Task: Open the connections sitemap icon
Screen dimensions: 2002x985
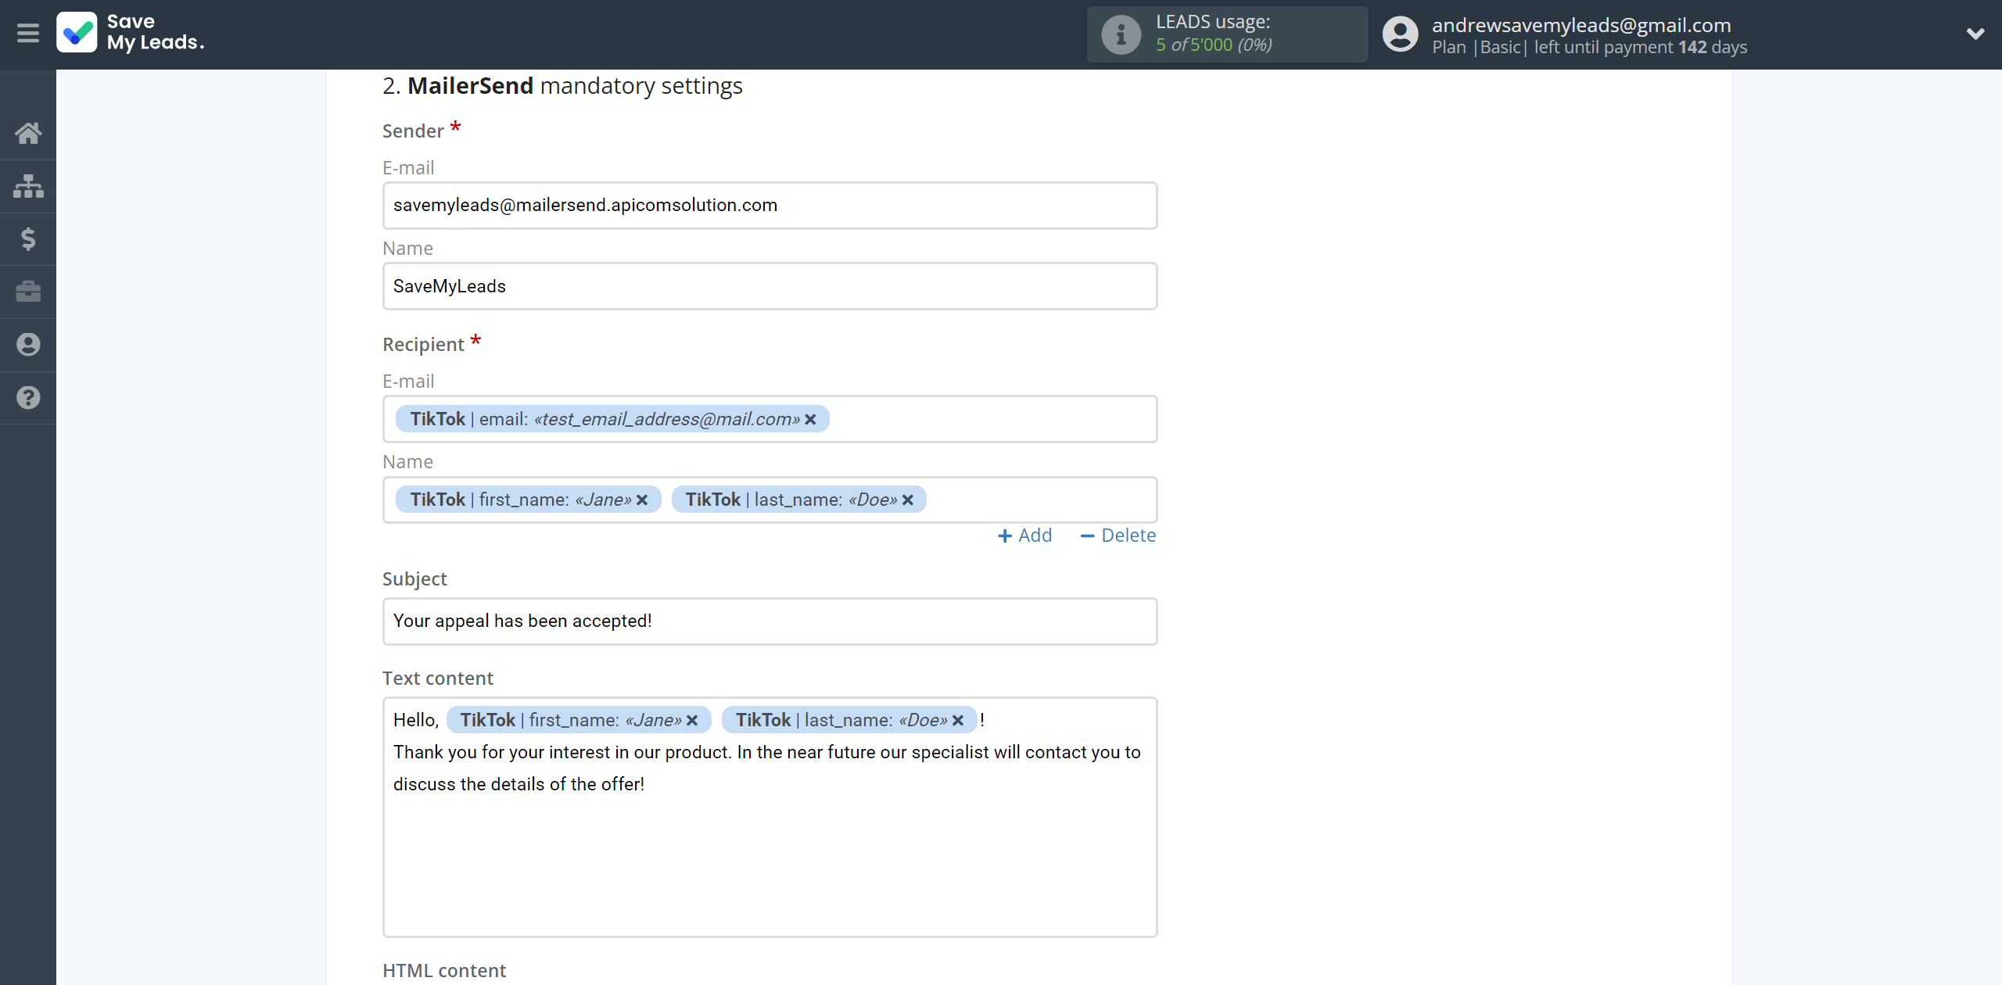Action: [28, 186]
